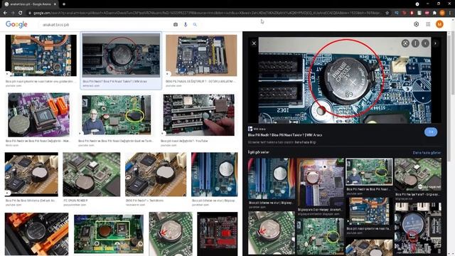Click the 'İlgili görseller' heading text
The height and width of the screenshot is (256, 455).
(x=259, y=152)
